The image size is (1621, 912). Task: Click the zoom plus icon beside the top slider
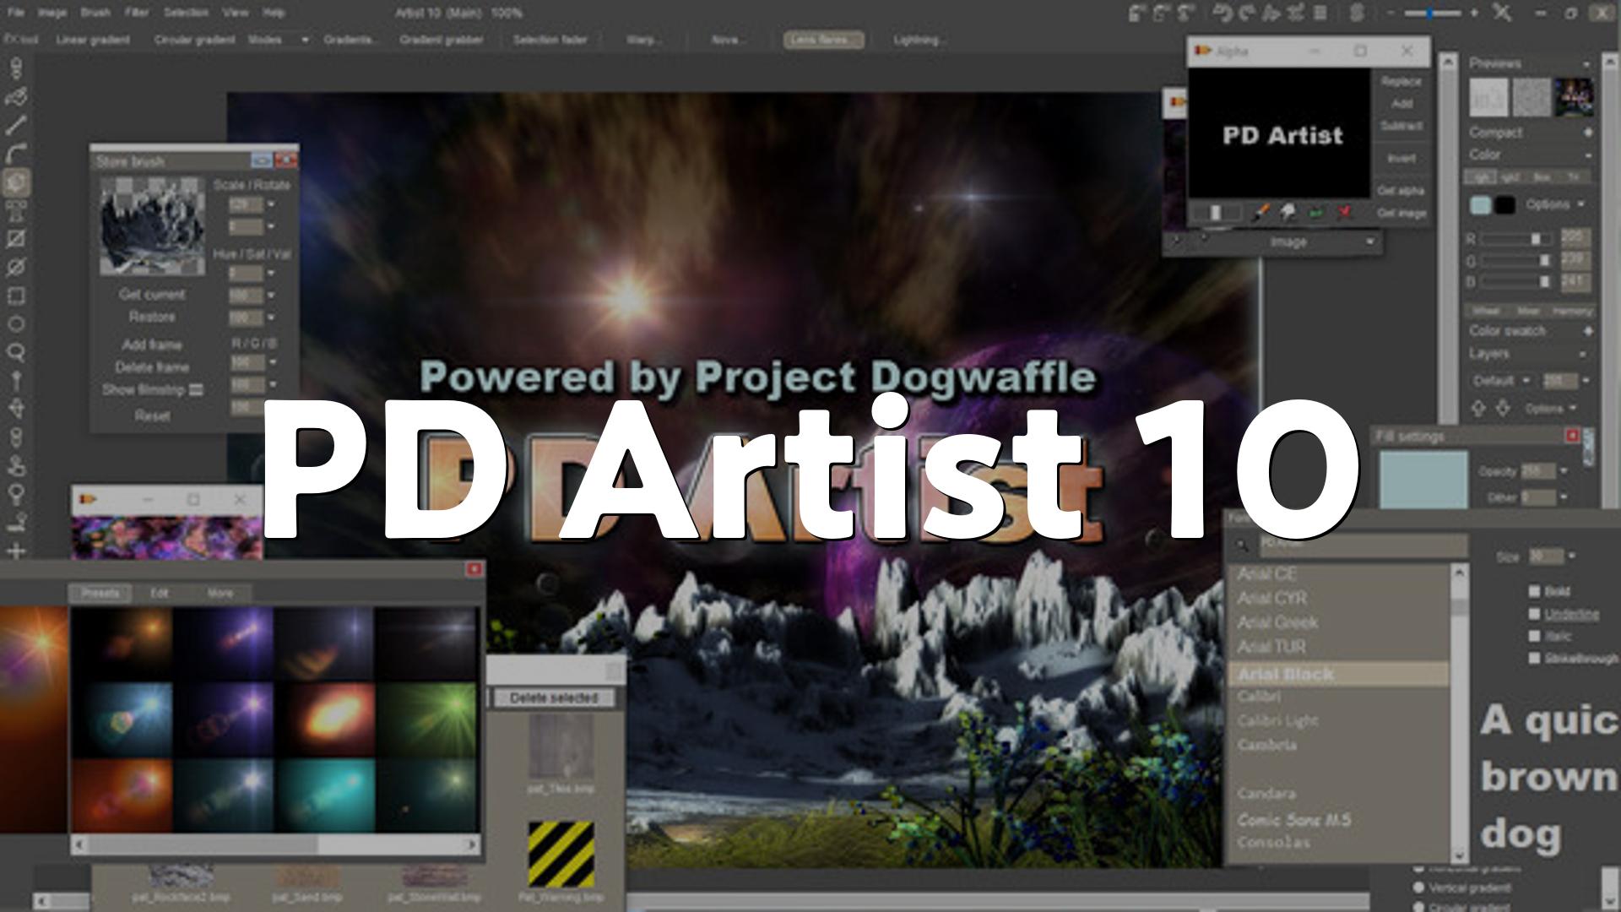tap(1474, 13)
